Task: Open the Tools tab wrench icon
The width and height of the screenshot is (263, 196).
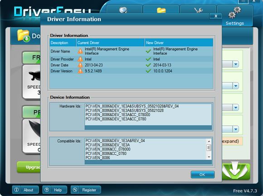Action: point(198,10)
